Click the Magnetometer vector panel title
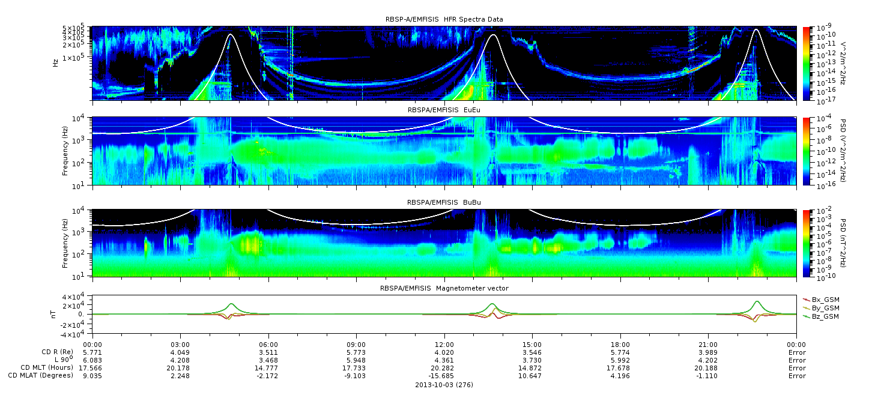 tap(444, 288)
